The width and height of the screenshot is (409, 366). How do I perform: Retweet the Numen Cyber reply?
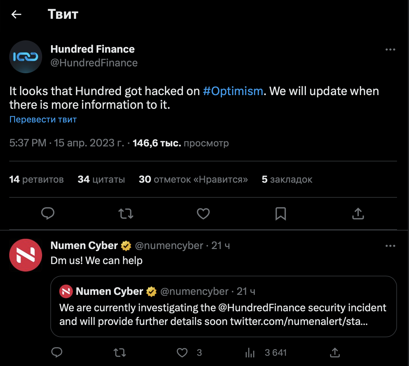coord(120,352)
